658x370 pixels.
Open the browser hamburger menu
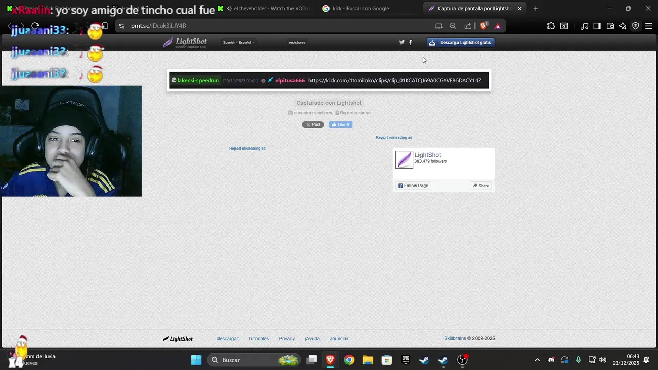point(648,26)
